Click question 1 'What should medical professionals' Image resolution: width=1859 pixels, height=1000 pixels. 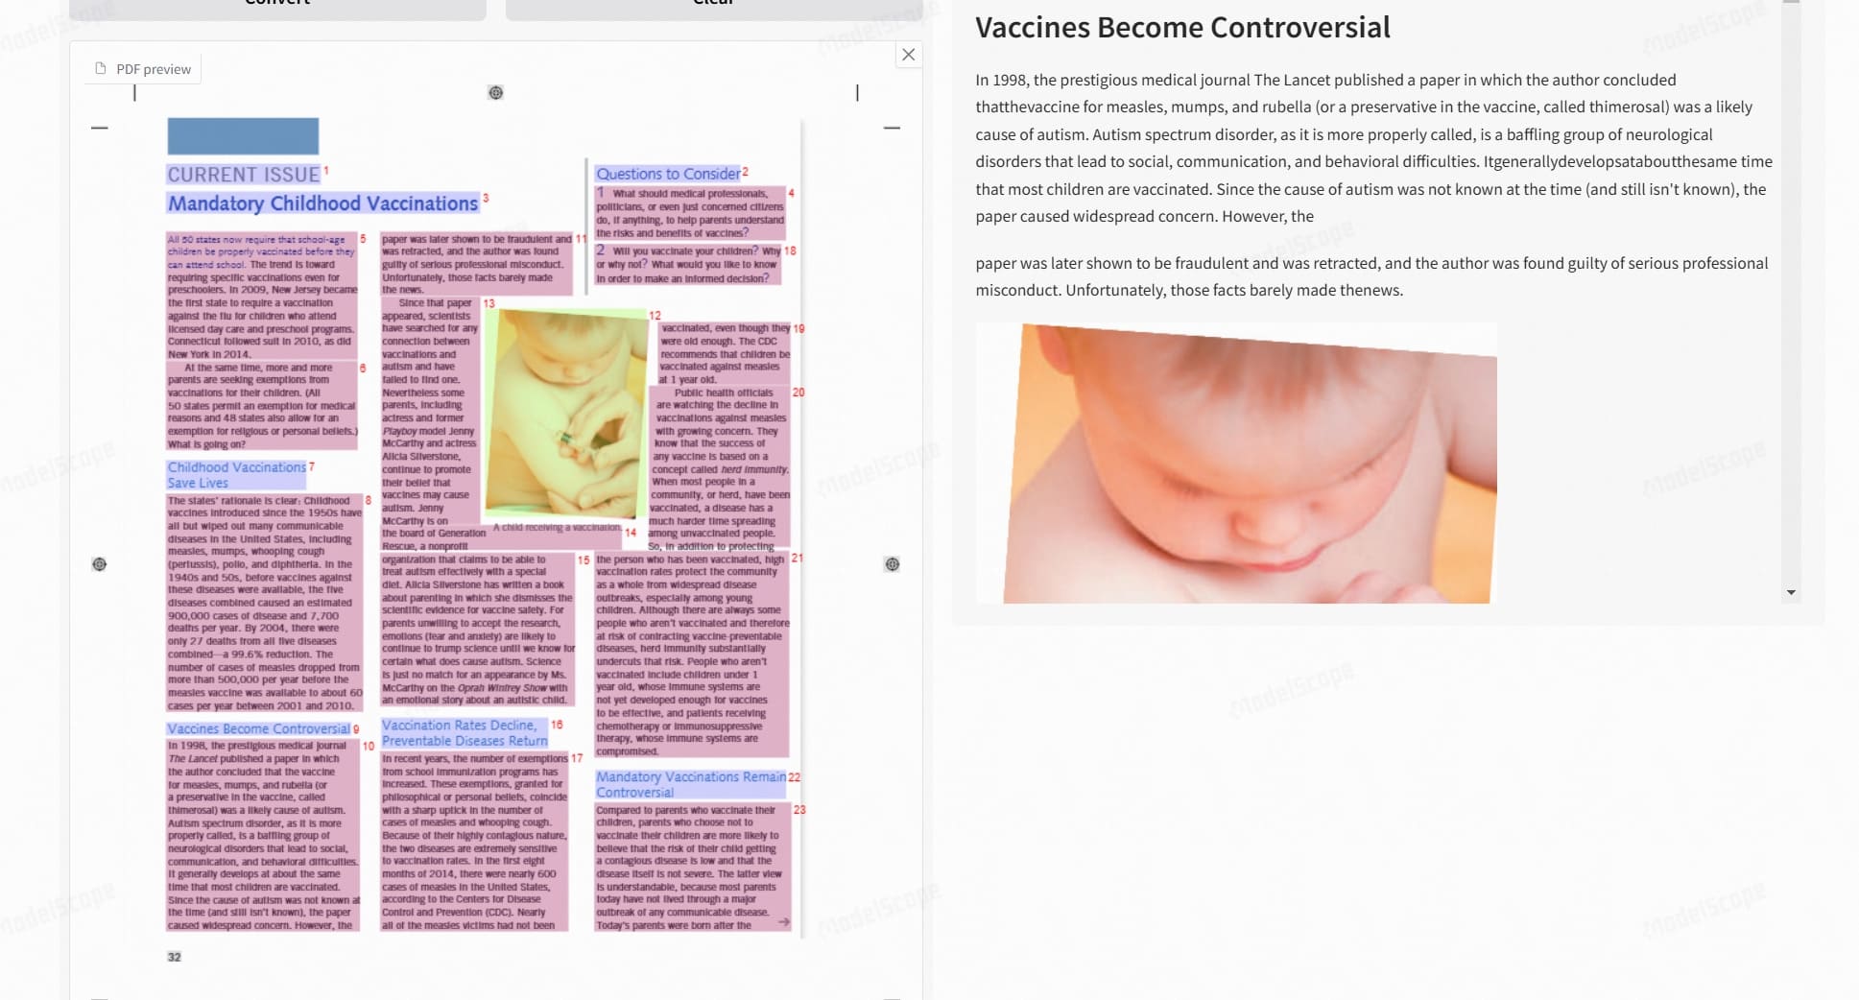coord(690,213)
